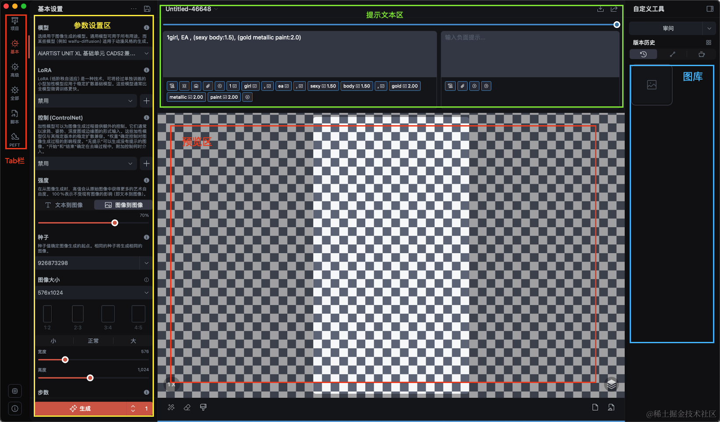The image size is (720, 422).
Task: Click the share/export icon in the title bar
Action: 614,9
